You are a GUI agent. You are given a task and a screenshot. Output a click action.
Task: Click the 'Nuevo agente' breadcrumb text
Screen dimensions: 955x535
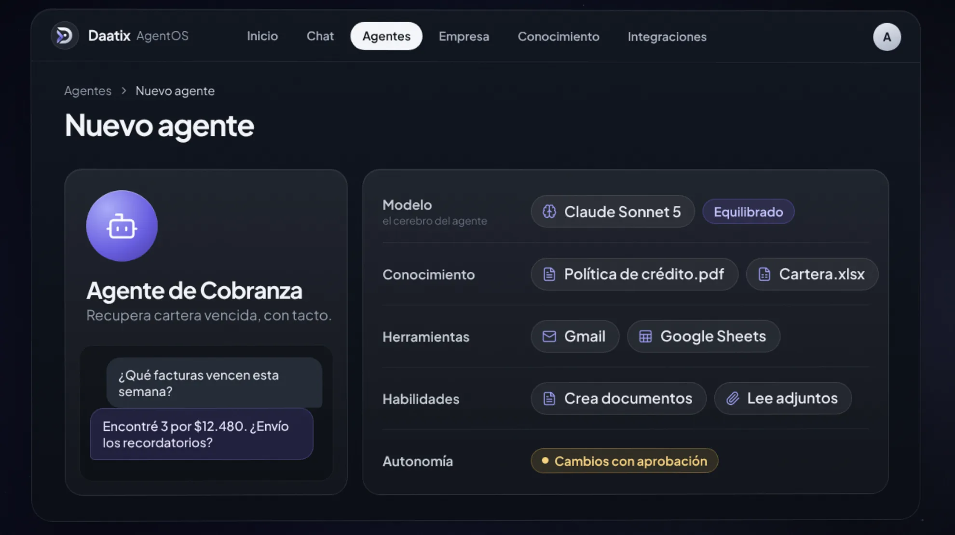click(x=175, y=91)
